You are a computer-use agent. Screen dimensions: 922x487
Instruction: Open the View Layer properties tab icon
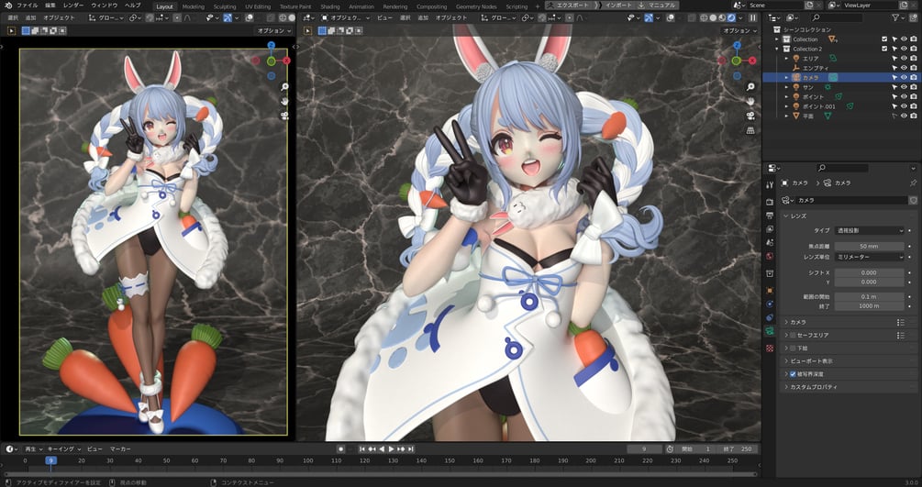point(770,228)
